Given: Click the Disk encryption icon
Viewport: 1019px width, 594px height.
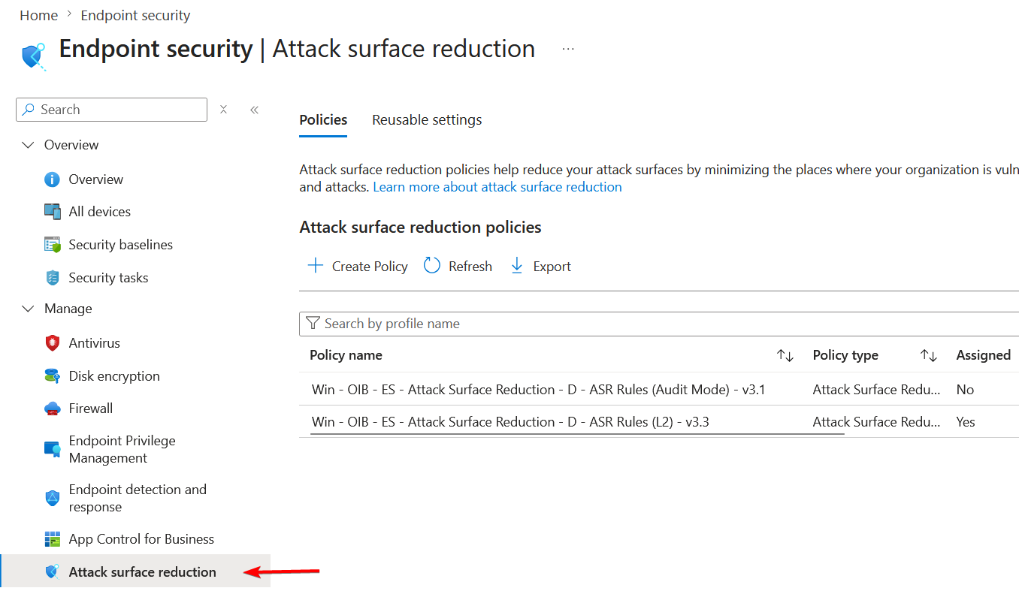Looking at the screenshot, I should [x=52, y=376].
